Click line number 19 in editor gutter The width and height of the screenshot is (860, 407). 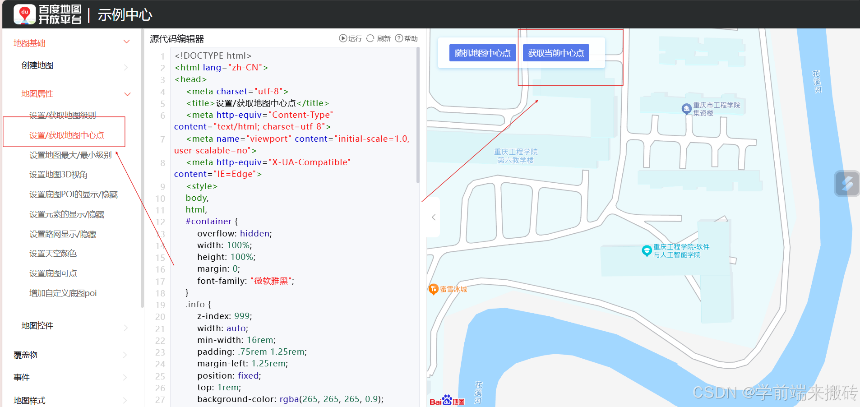click(160, 305)
